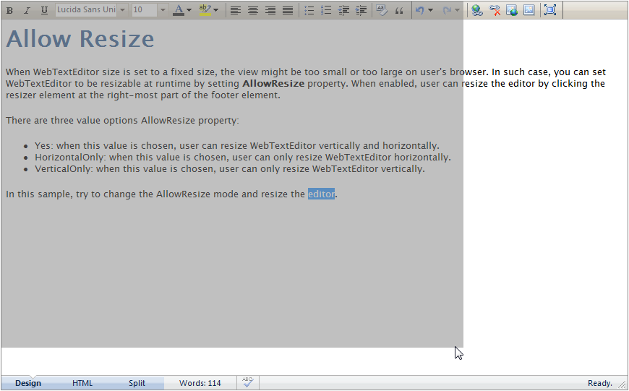Insert a hyperlink
The image size is (629, 391).
[476, 10]
